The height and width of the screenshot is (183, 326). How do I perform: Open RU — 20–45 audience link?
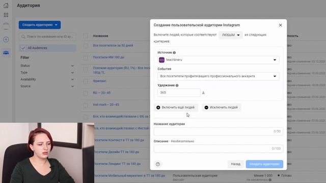point(102,93)
